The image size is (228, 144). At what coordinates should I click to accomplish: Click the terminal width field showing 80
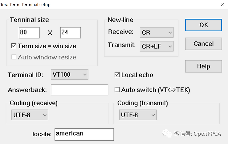coord(29,33)
